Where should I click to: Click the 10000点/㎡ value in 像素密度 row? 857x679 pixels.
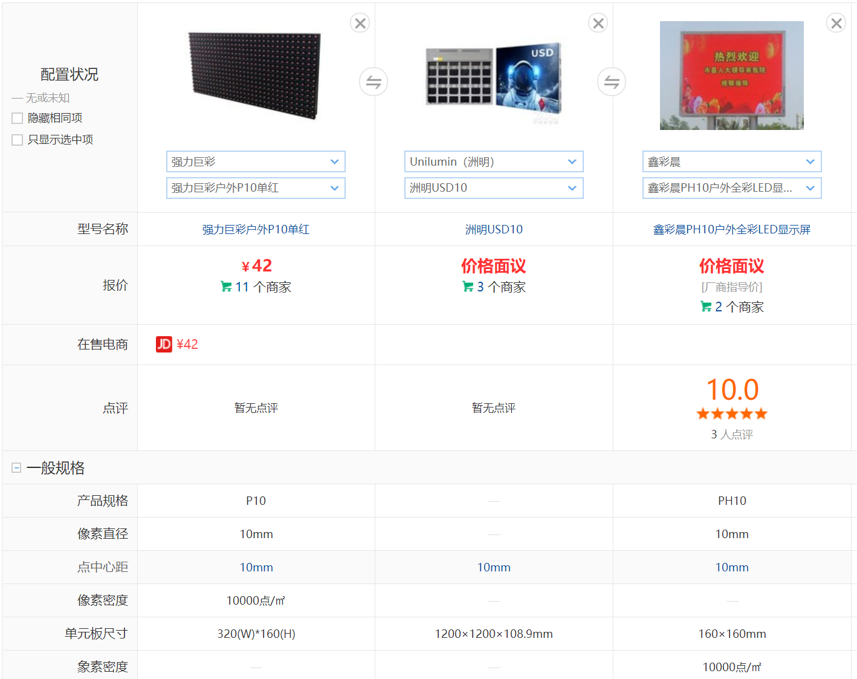(256, 600)
